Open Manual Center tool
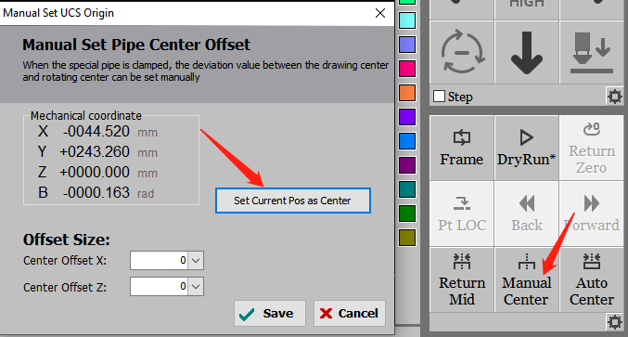Screen dimensions: 628x337 coord(526,279)
